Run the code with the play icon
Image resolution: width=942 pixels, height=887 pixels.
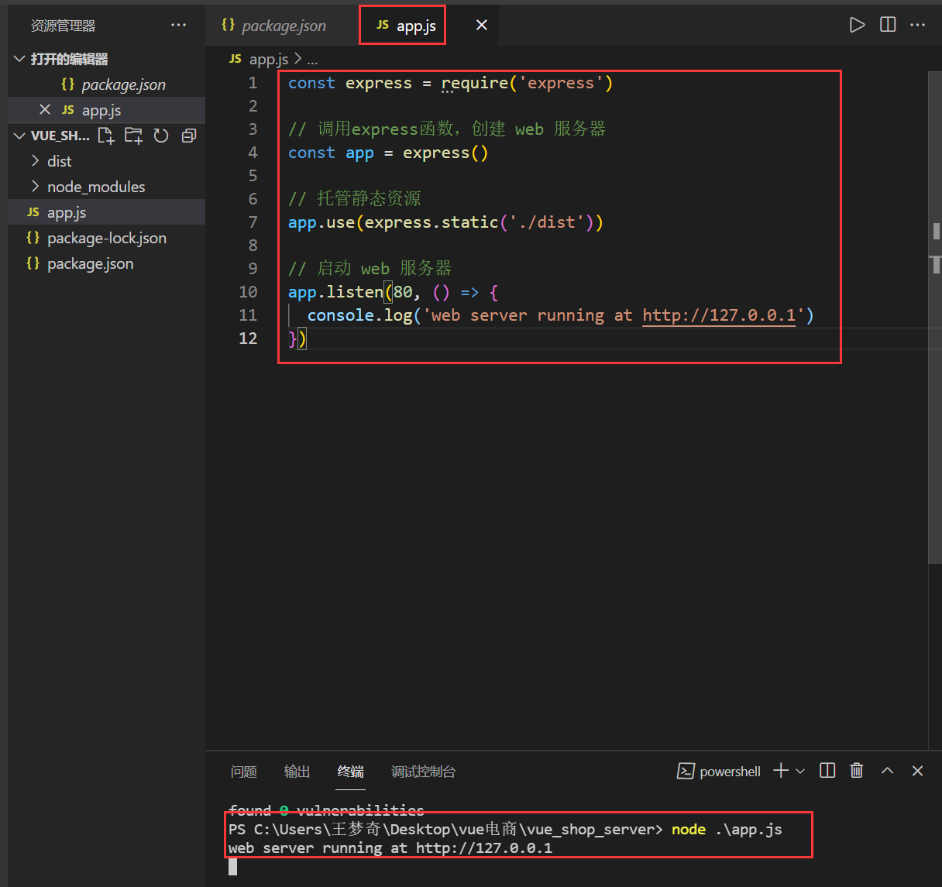pyautogui.click(x=857, y=25)
